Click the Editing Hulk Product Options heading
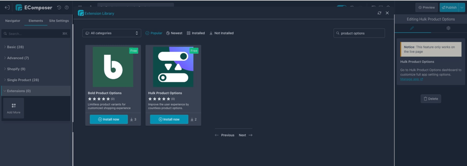The image size is (467, 166). pyautogui.click(x=431, y=19)
